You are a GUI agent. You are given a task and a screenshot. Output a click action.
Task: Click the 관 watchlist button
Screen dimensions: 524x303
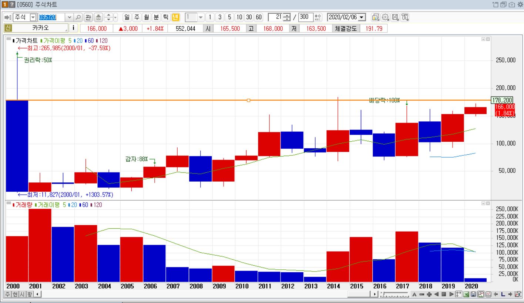click(x=88, y=17)
